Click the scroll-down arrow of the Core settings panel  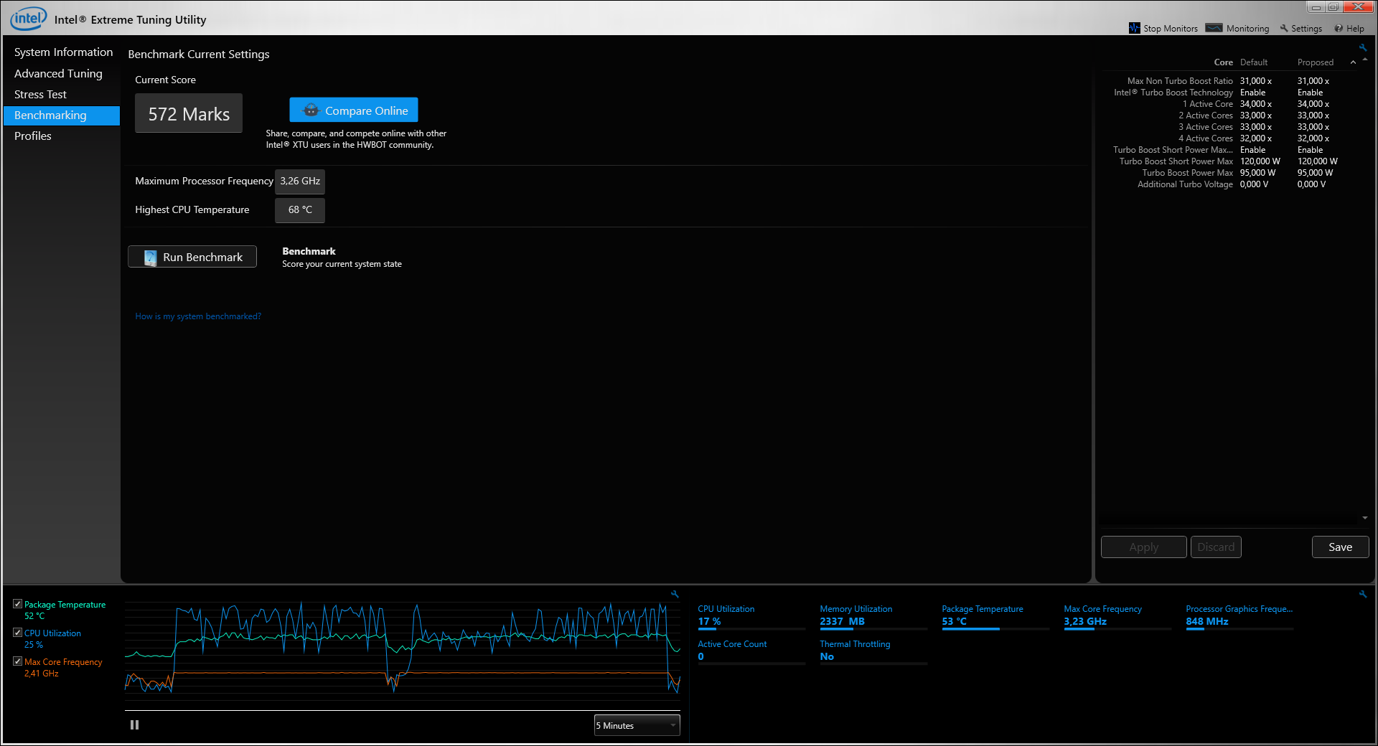click(x=1364, y=518)
